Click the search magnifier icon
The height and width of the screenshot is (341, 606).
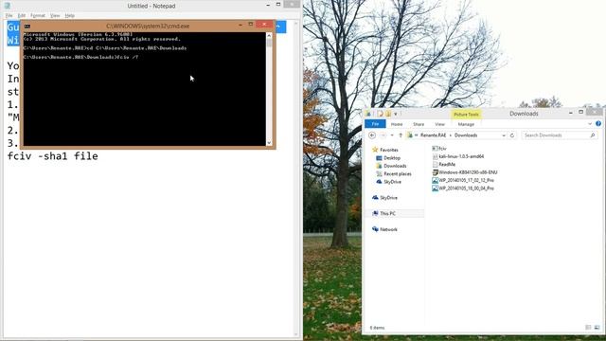[x=593, y=135]
